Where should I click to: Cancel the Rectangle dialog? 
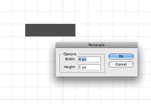tap(121, 64)
